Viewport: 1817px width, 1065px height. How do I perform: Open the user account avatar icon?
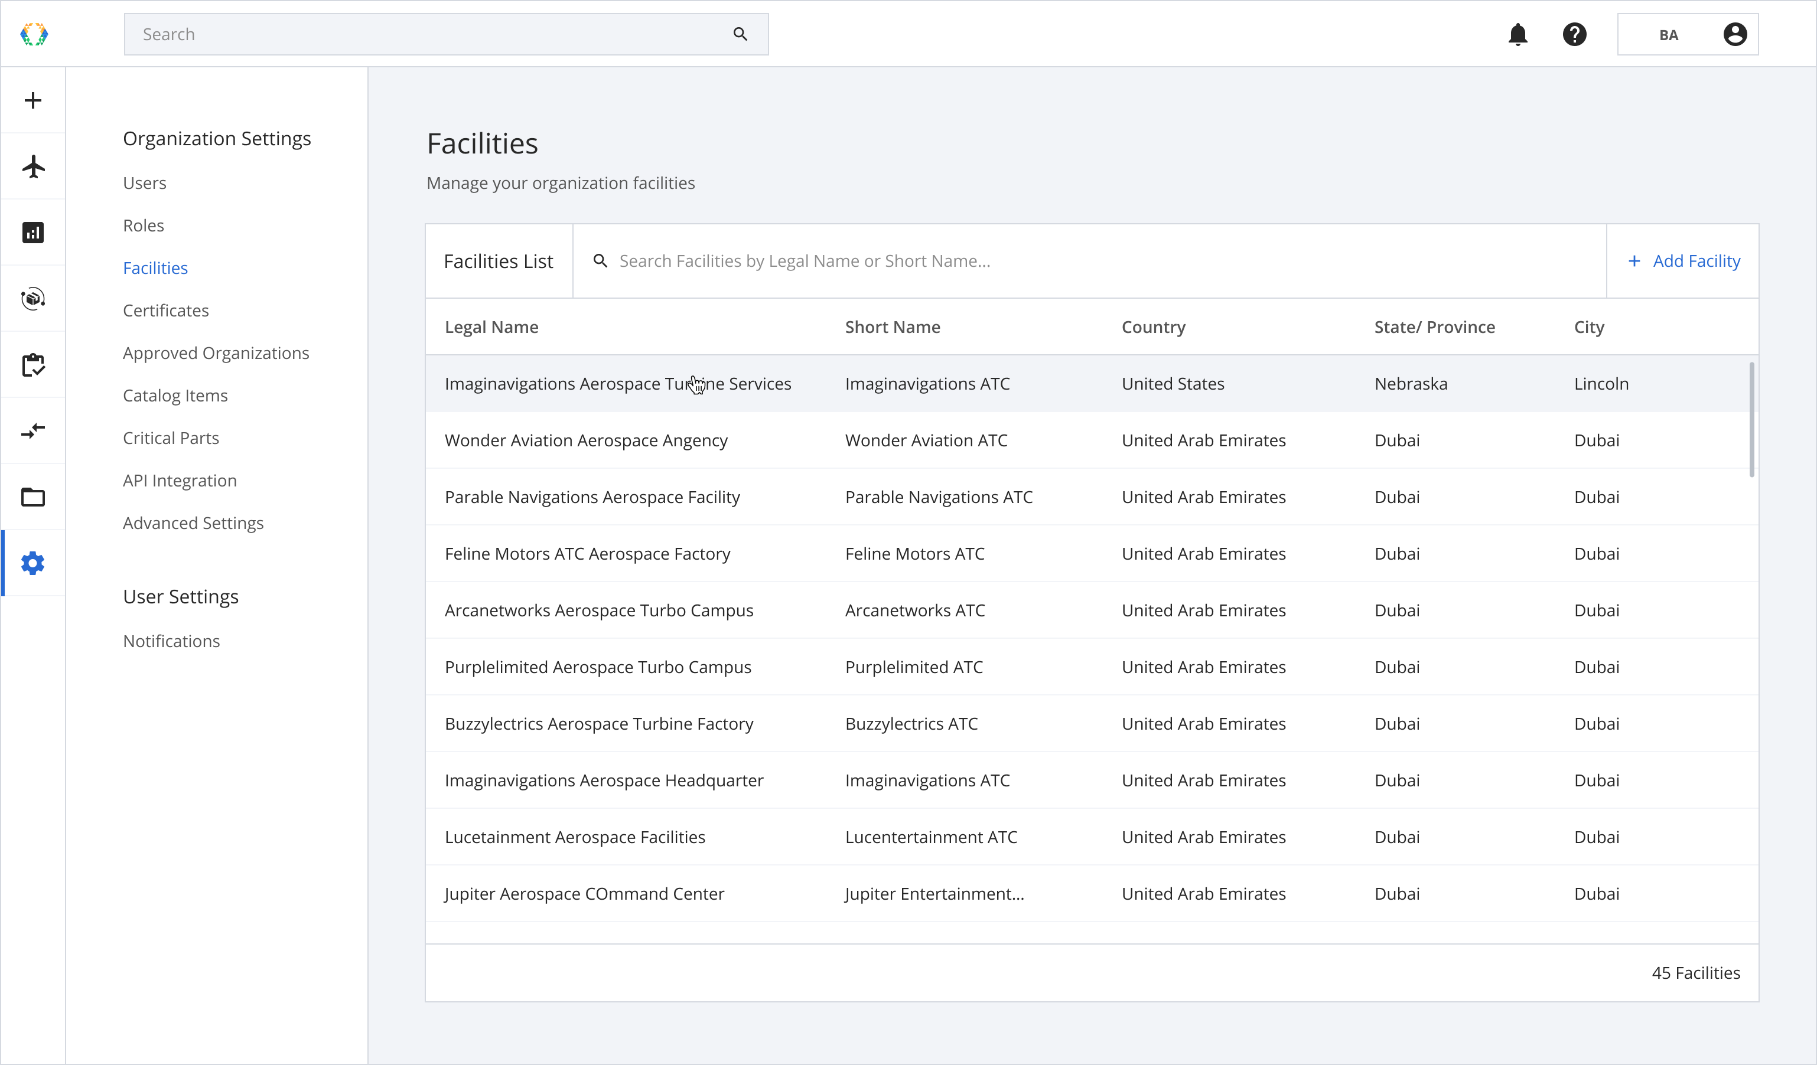tap(1735, 34)
